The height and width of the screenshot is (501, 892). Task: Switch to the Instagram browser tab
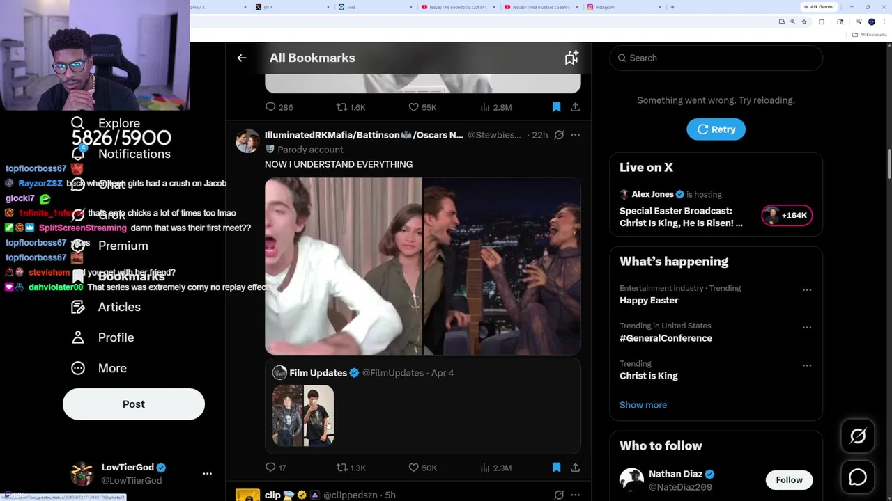pos(624,7)
